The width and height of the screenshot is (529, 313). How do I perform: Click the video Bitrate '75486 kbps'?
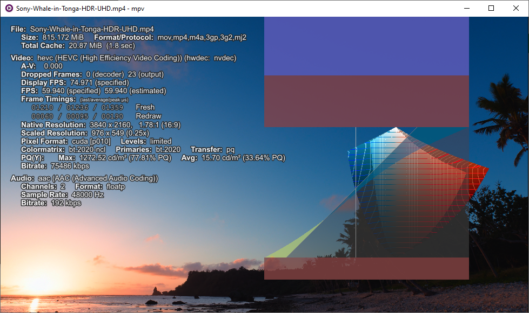click(x=70, y=166)
